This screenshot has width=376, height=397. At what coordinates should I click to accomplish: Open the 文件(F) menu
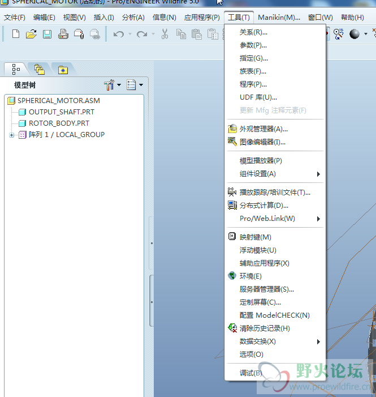click(14, 18)
